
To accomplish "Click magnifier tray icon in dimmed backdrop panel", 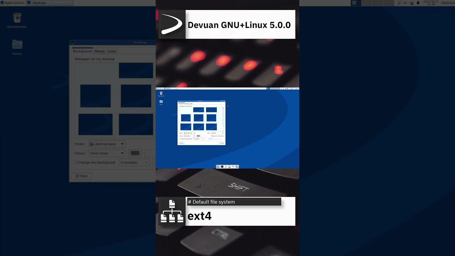I will pos(399,3).
